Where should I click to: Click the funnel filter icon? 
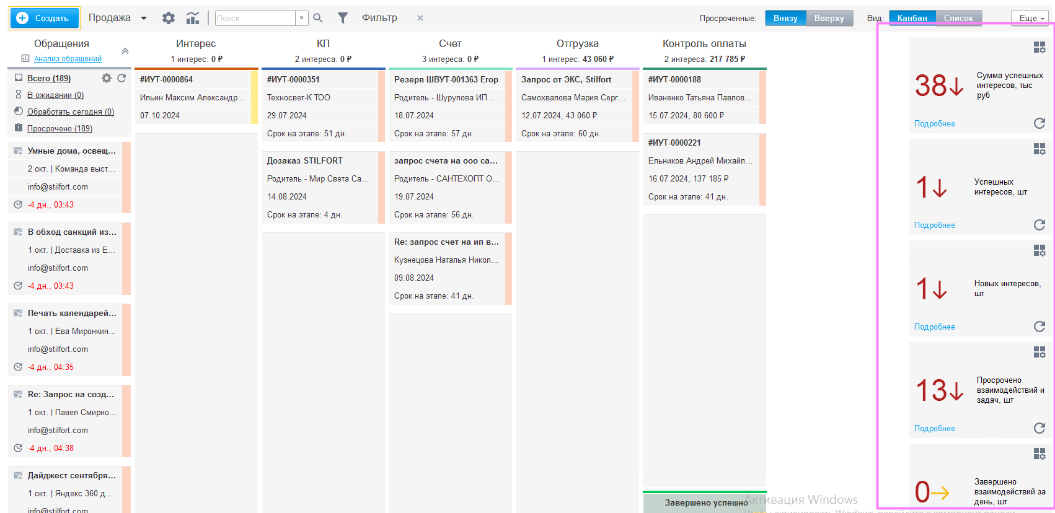pyautogui.click(x=342, y=18)
